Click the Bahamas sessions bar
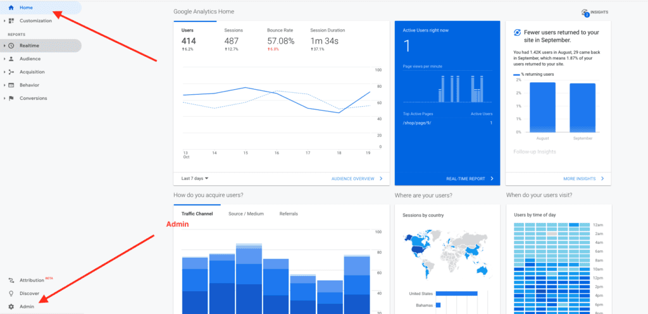 click(x=438, y=305)
